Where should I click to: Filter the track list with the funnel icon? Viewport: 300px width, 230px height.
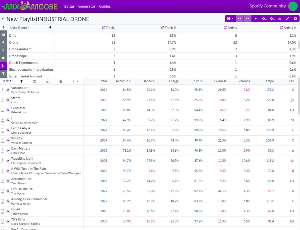click(21, 81)
